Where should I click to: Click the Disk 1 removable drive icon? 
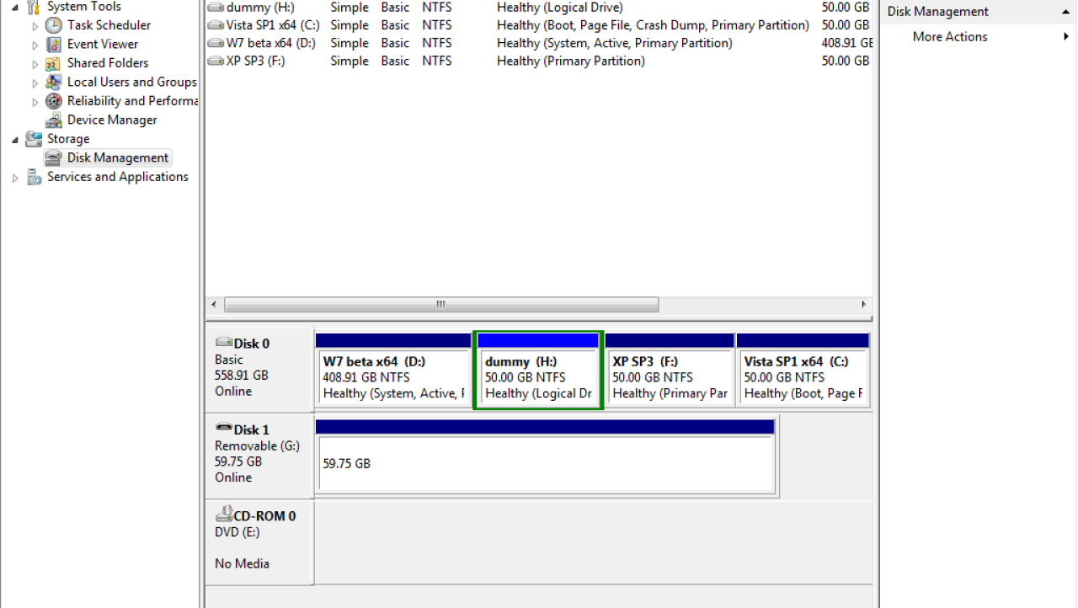224,428
